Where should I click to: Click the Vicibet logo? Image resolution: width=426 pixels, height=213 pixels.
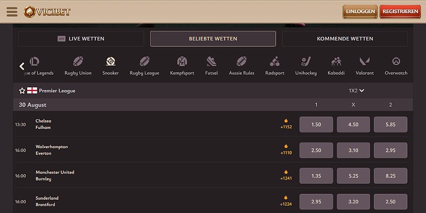tap(47, 12)
